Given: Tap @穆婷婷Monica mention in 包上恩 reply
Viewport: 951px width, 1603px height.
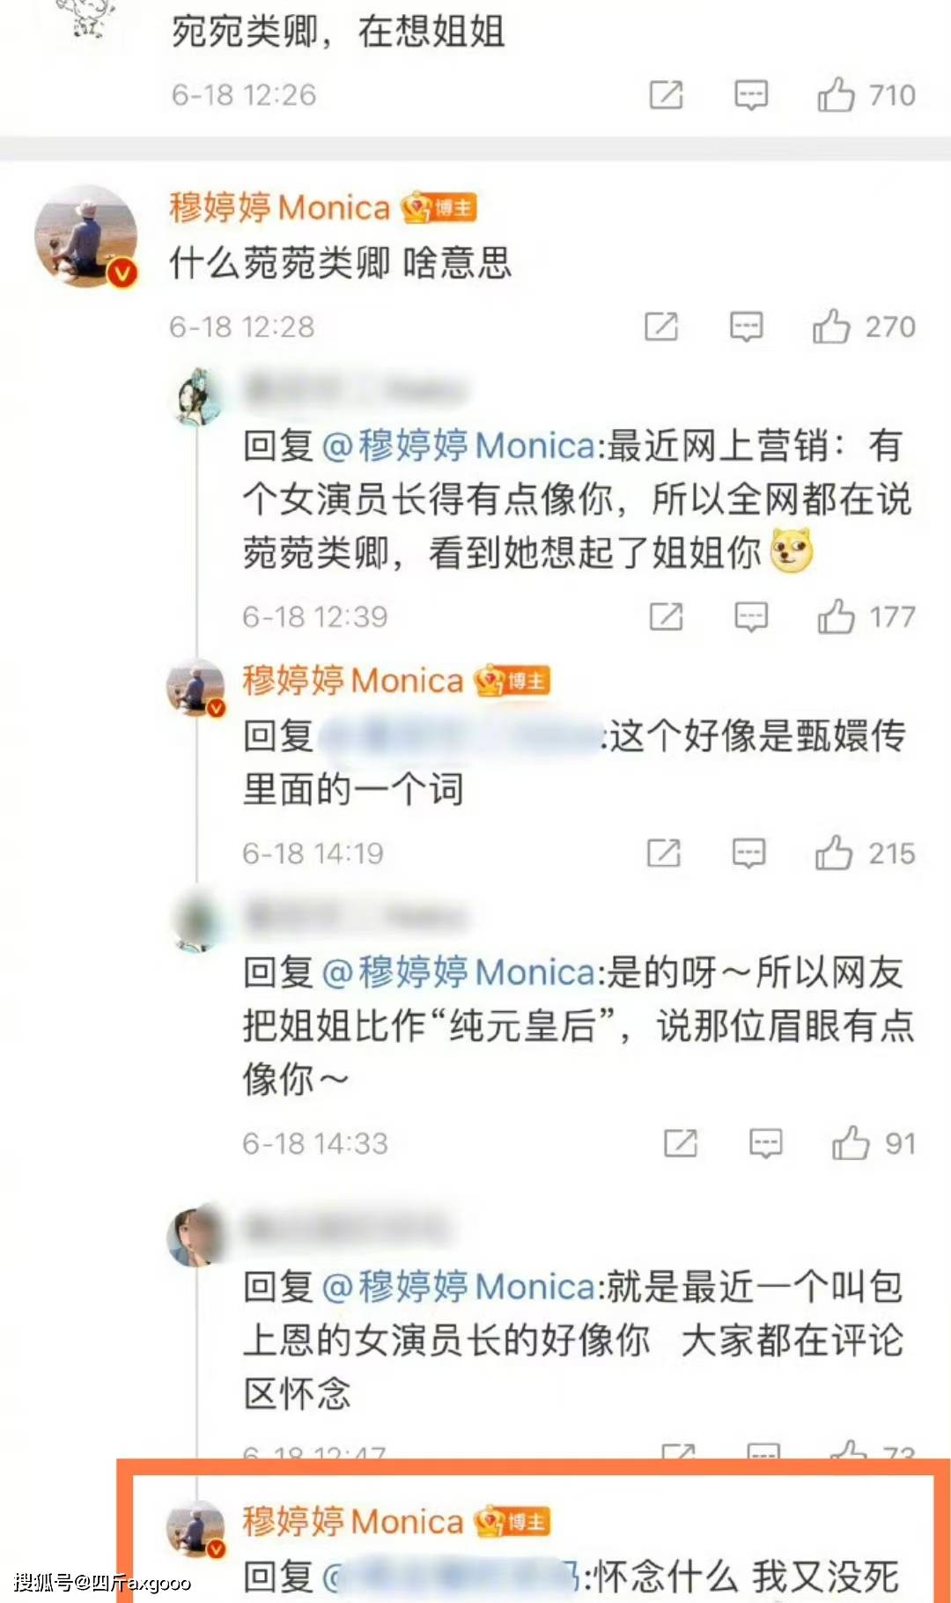Looking at the screenshot, I should click(x=459, y=1288).
